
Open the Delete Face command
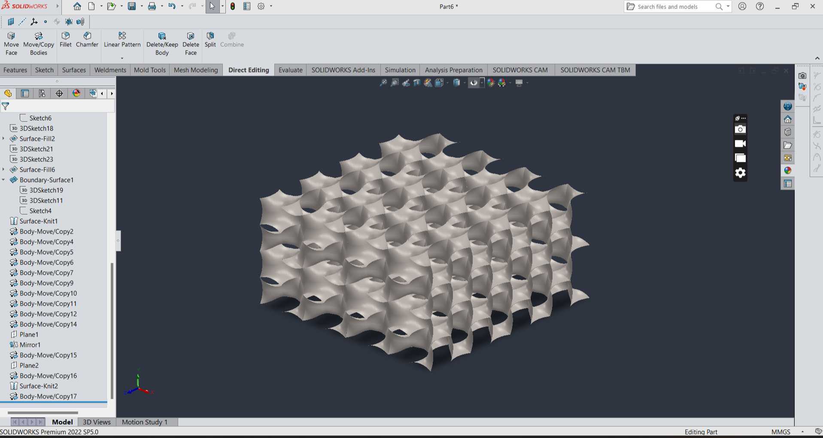point(191,44)
